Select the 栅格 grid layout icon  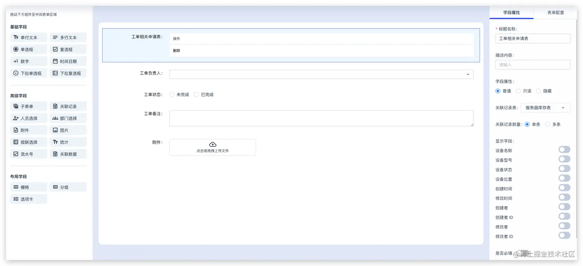point(16,187)
